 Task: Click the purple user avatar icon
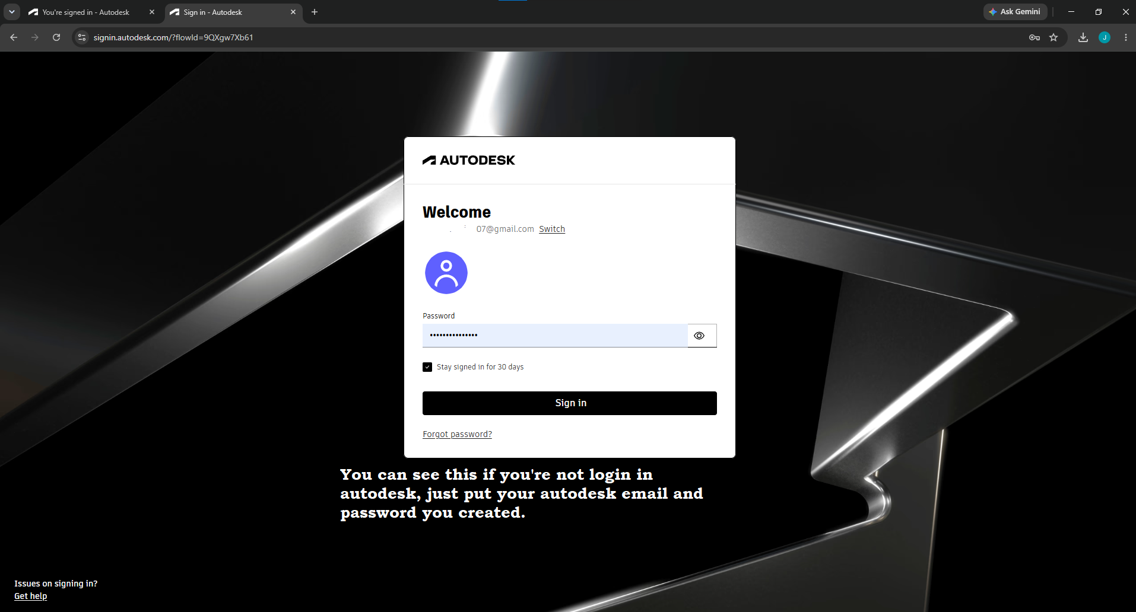(446, 273)
